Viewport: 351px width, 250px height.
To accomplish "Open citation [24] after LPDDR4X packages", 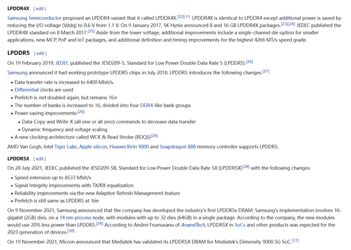I will click(x=291, y=24).
